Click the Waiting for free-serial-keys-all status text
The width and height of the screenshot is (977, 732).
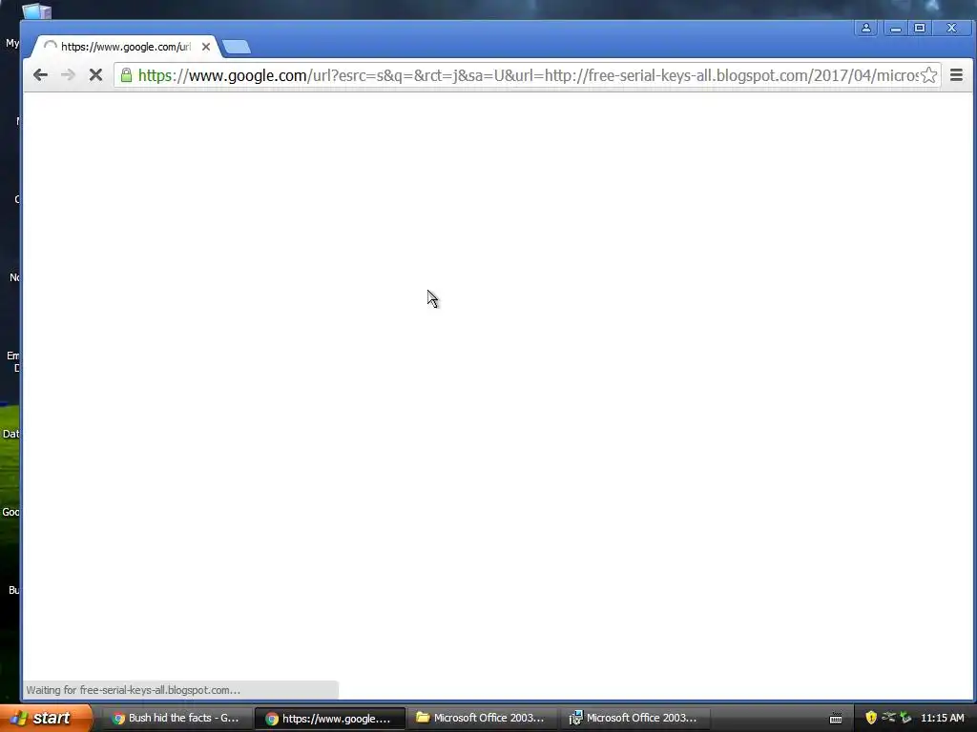(x=133, y=690)
